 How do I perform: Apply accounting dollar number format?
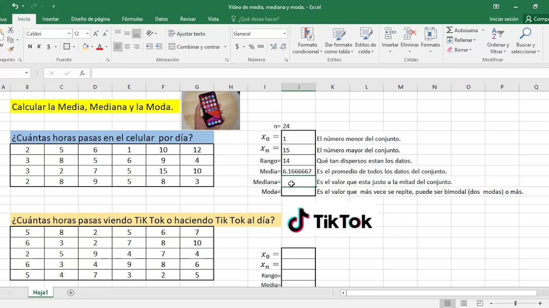coord(237,47)
